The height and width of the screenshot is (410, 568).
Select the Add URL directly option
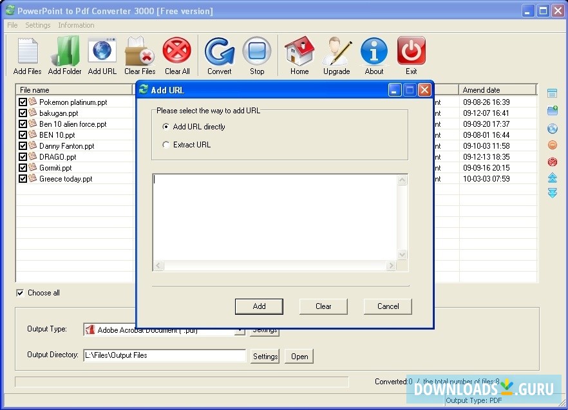(x=166, y=127)
